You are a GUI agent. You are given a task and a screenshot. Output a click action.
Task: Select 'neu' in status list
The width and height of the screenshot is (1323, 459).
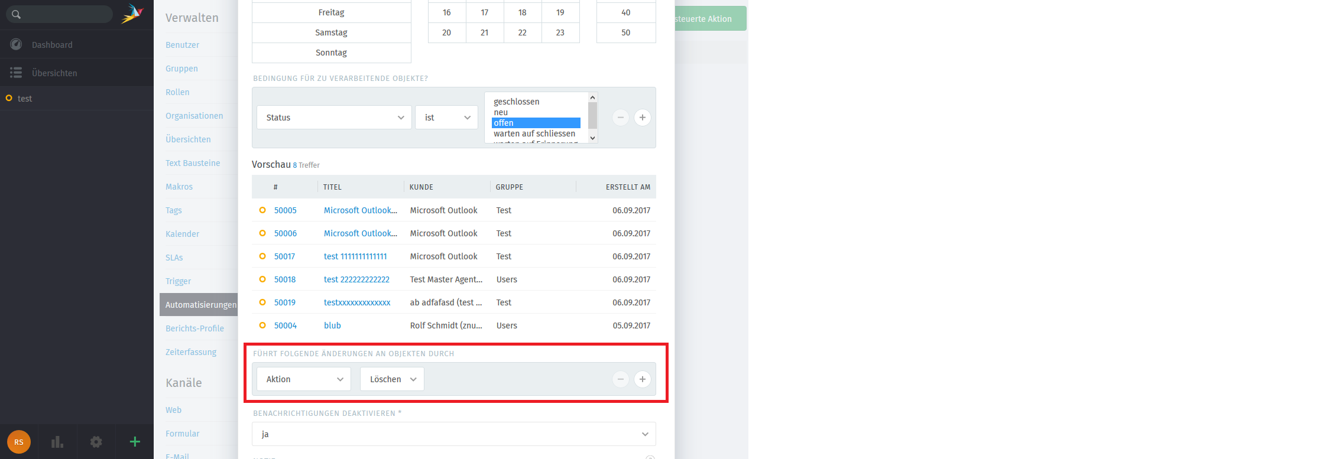point(536,112)
